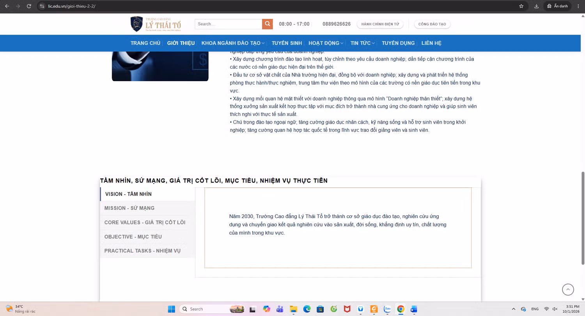585x316 pixels.
Task: Expand the HOẠT ĐỘNG dropdown menu
Action: coord(326,43)
